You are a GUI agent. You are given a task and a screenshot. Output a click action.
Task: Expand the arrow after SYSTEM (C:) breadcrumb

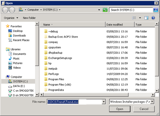coord(60,10)
